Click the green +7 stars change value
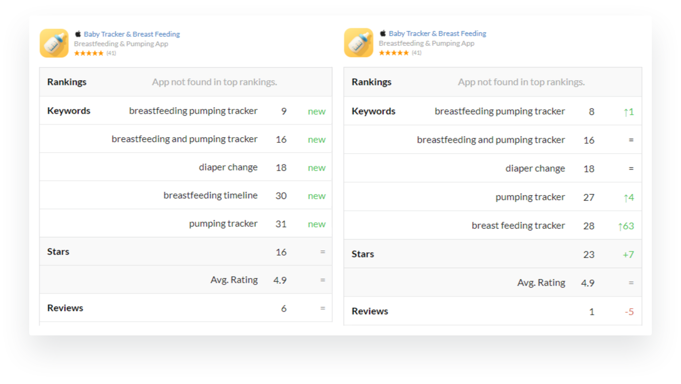 point(628,255)
